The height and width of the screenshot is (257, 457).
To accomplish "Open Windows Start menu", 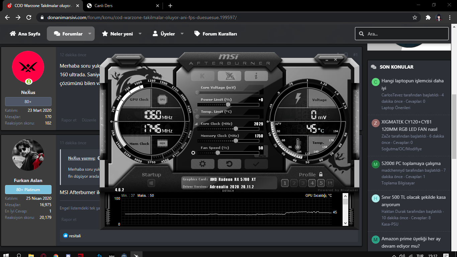I will pyautogui.click(x=7, y=255).
